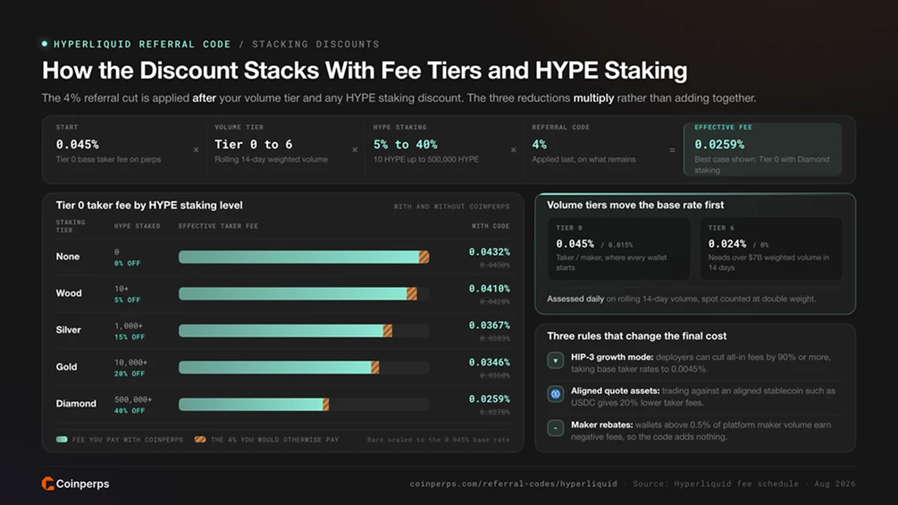Click the multiply sign after the START card
The height and width of the screenshot is (505, 898).
(x=196, y=150)
